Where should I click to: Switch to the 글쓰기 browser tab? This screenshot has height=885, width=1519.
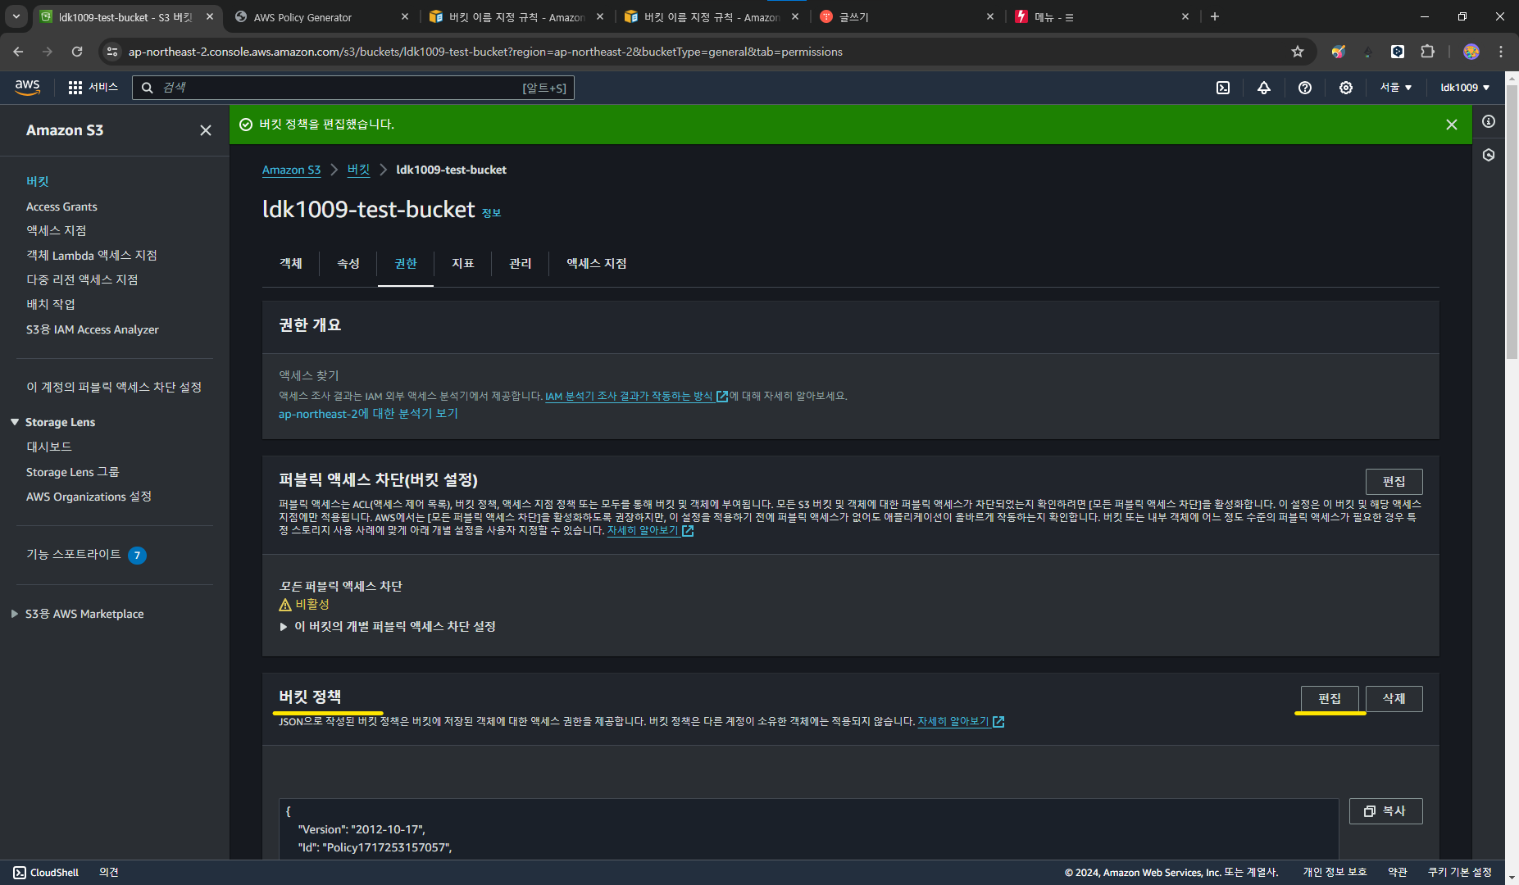(x=906, y=17)
